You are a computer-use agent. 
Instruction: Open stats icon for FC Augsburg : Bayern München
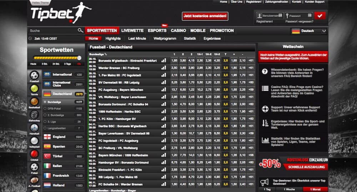click(x=164, y=89)
